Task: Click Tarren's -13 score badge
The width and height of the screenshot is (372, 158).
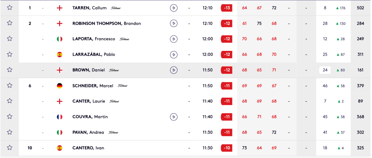Action: (227, 8)
